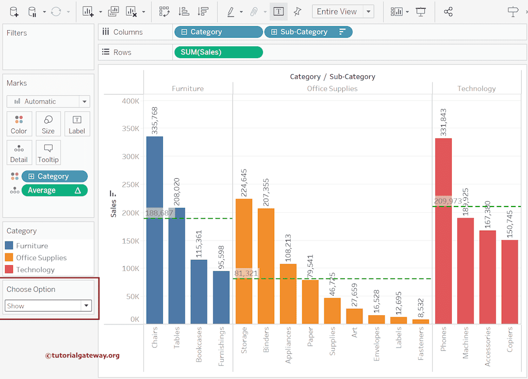Viewport: 528px width, 379px height.
Task: Click the Share workbook icon
Action: pos(448,11)
